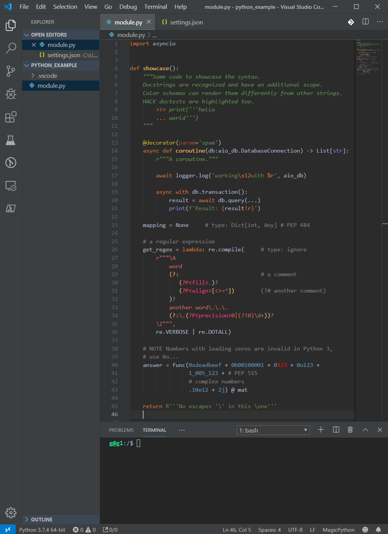Open the Debug menu
The image size is (388, 534).
[128, 7]
